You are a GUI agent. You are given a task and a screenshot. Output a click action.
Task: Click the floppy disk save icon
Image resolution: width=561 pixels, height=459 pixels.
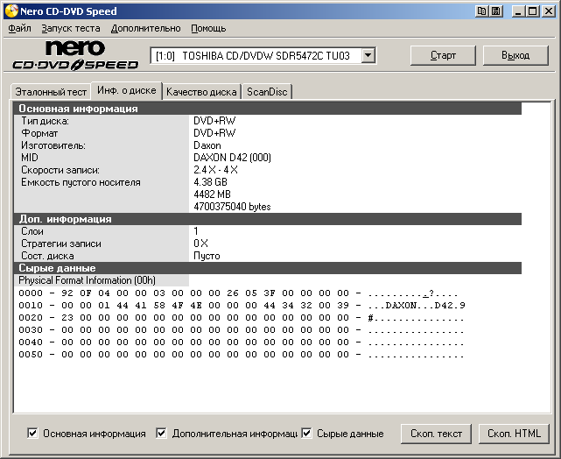[x=496, y=11]
